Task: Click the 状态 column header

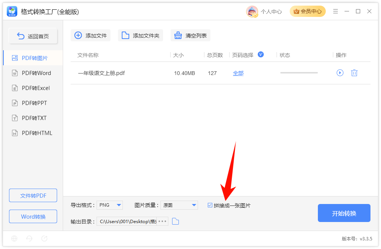Action: (285, 55)
